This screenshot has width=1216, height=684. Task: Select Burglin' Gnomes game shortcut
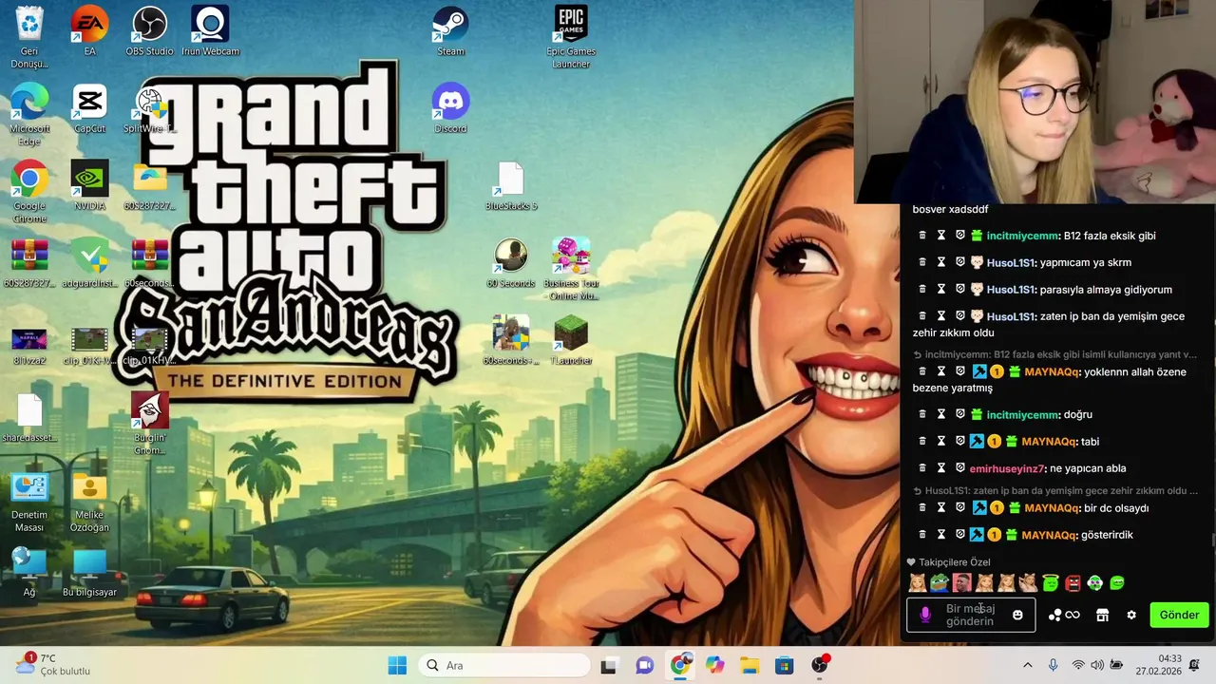click(x=149, y=423)
